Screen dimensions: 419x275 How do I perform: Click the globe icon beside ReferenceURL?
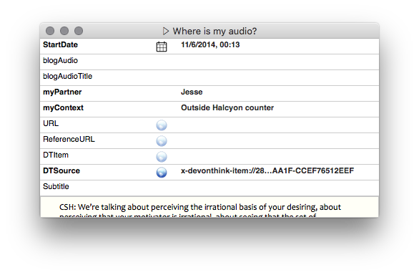(x=162, y=141)
